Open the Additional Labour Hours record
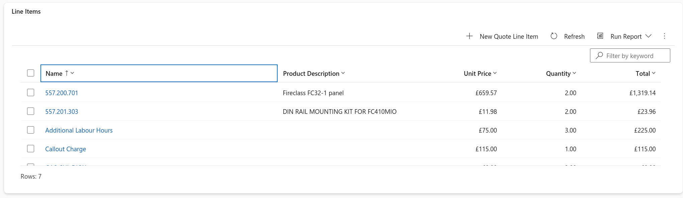The height and width of the screenshot is (198, 683). pyautogui.click(x=79, y=130)
